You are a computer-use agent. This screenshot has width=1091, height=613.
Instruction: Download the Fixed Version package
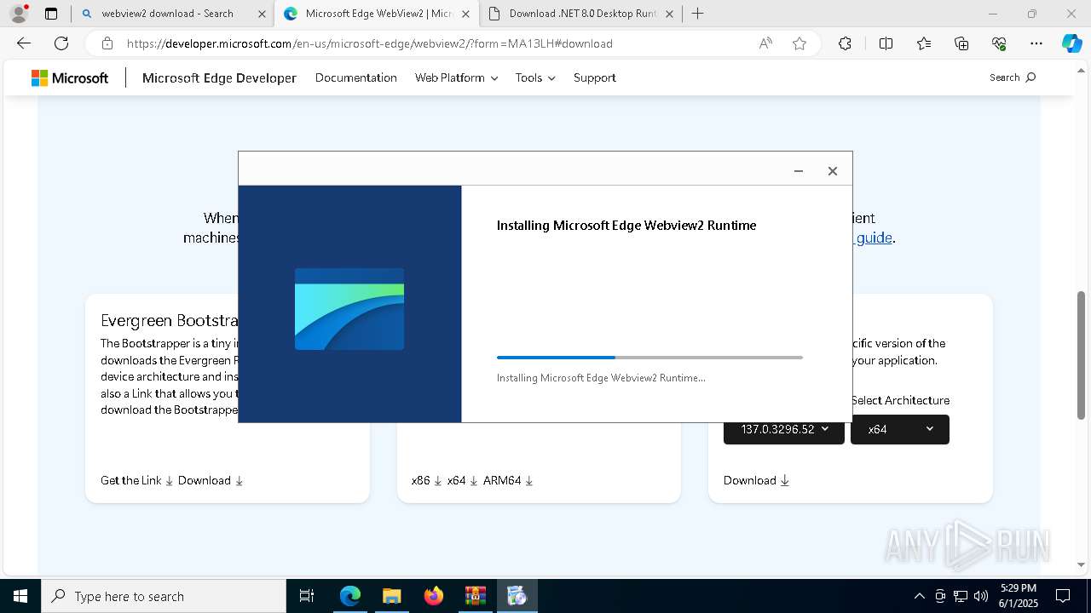(757, 480)
